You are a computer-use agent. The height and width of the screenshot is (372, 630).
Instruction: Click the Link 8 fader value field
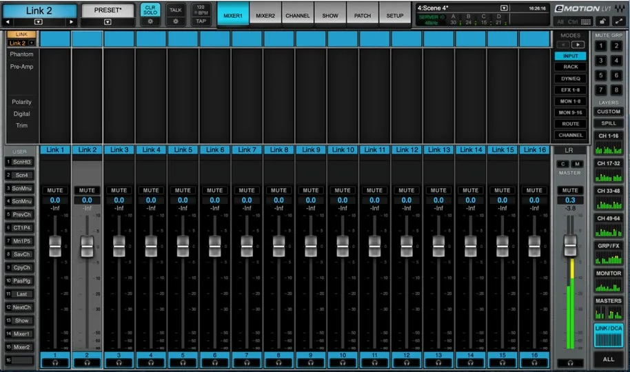(279, 200)
